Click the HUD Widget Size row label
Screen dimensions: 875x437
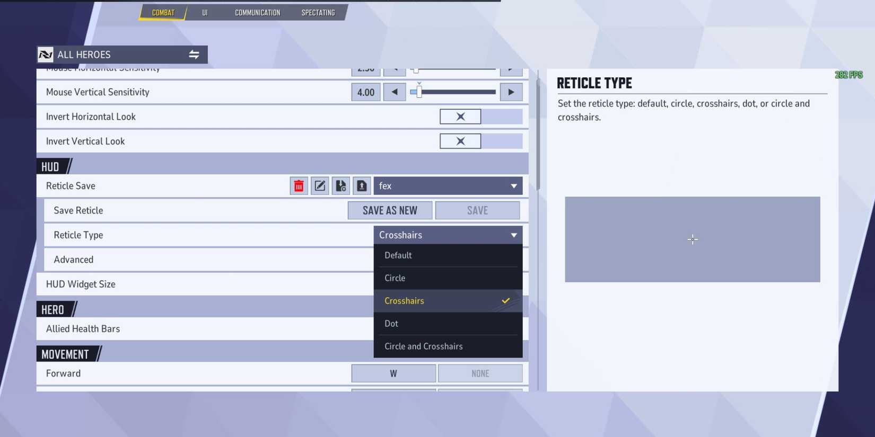(x=81, y=284)
